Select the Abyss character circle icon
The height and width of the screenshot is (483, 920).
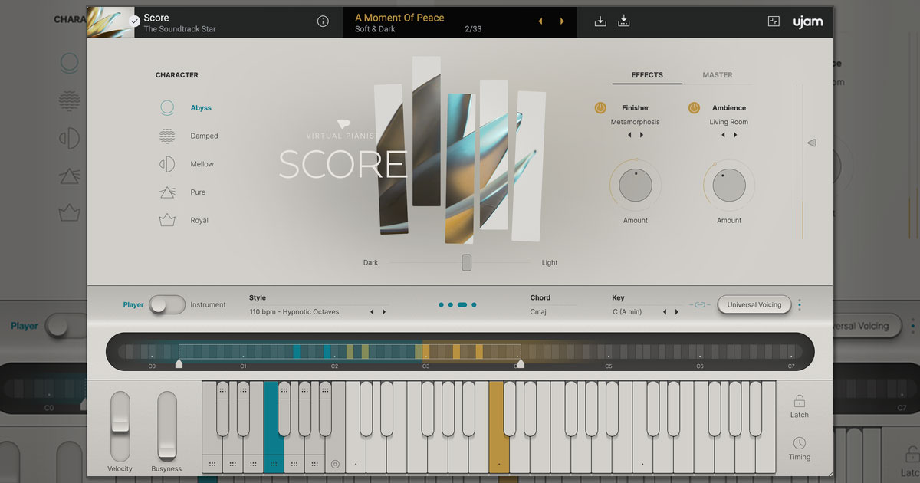tap(167, 108)
